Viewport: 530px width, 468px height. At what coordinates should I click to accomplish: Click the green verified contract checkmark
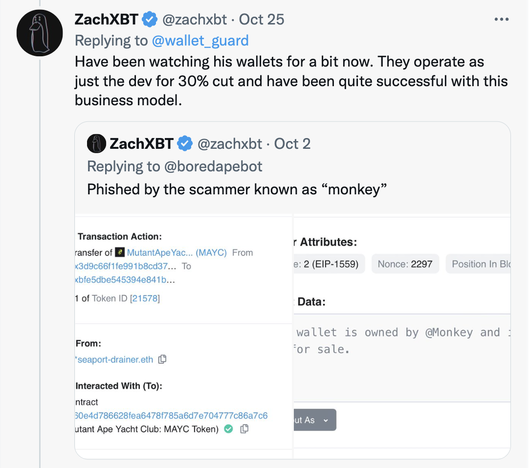[228, 429]
